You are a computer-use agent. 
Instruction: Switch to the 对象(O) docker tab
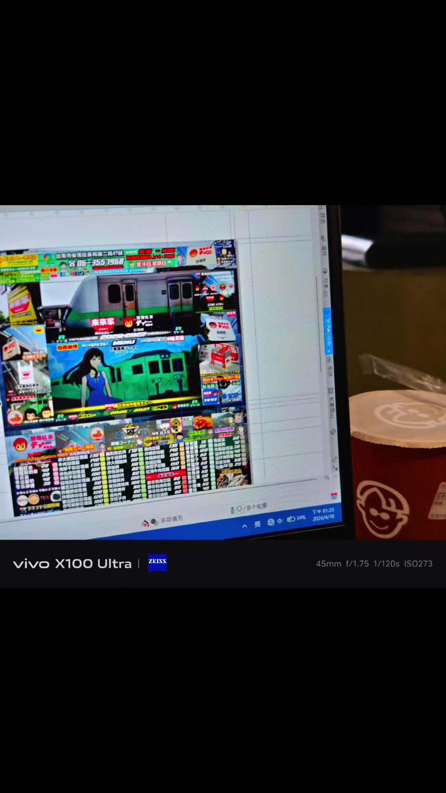[x=325, y=283]
